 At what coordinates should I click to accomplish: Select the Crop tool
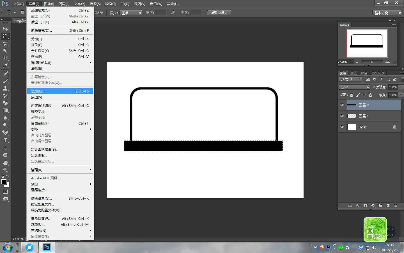(5, 58)
